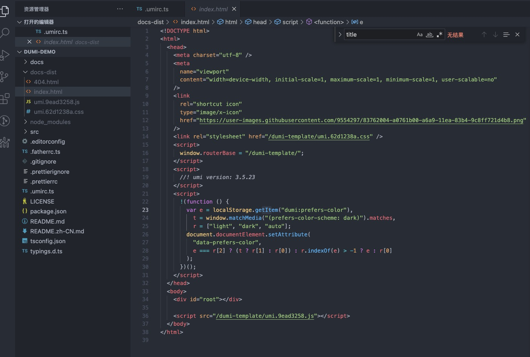The image size is (530, 357).
Task: Click docs-dist in the breadcrumb
Action: (x=151, y=22)
